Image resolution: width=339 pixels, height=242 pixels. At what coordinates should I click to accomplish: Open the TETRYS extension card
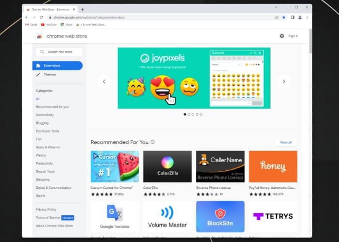tap(273, 217)
